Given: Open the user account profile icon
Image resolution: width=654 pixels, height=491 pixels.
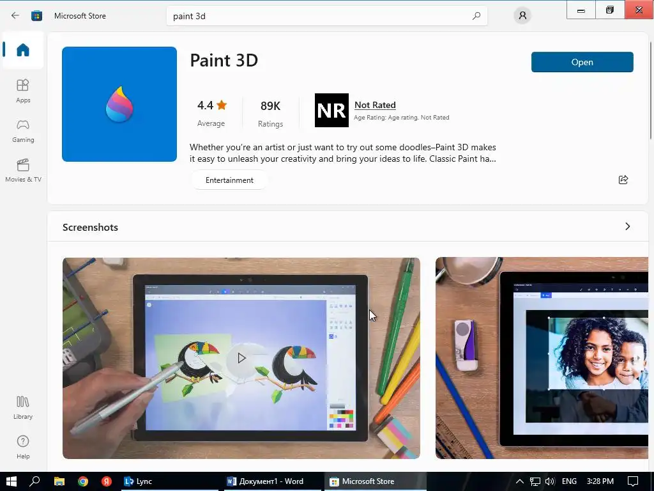Looking at the screenshot, I should coord(522,16).
